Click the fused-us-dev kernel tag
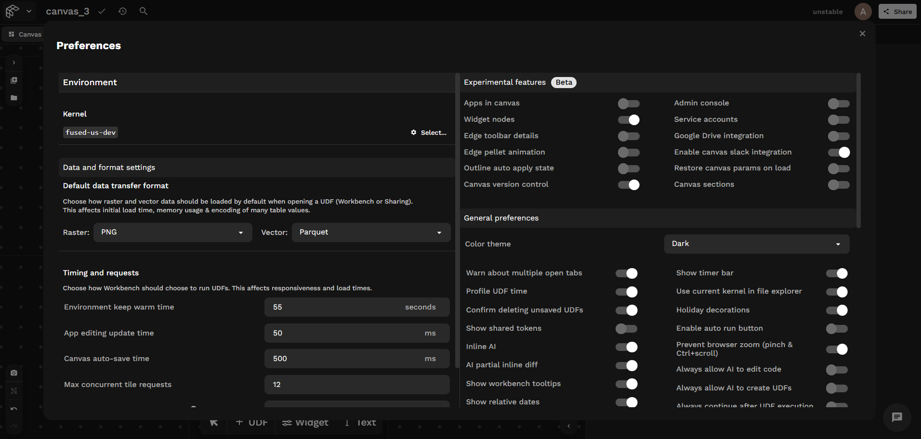This screenshot has height=439, width=921. (91, 132)
